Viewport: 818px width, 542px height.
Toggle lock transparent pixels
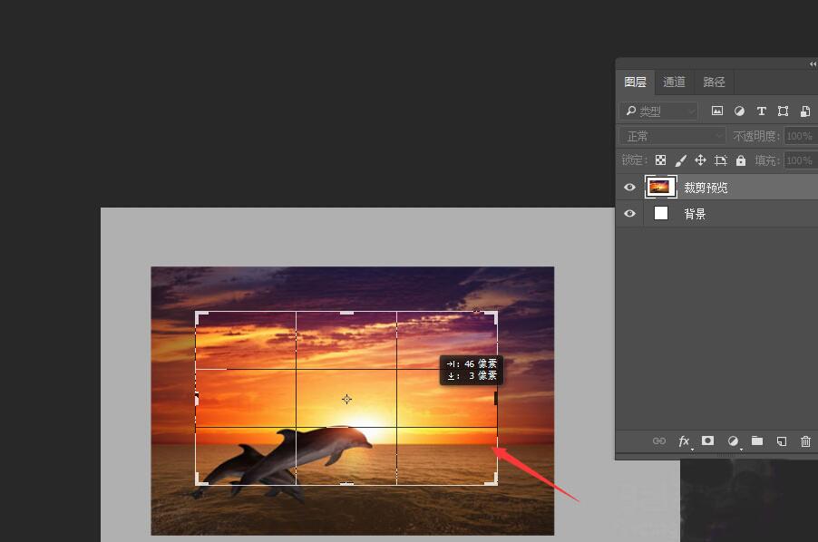(x=660, y=160)
